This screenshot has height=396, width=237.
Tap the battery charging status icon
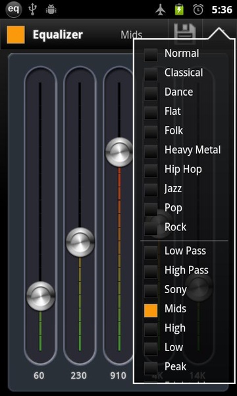tap(179, 10)
